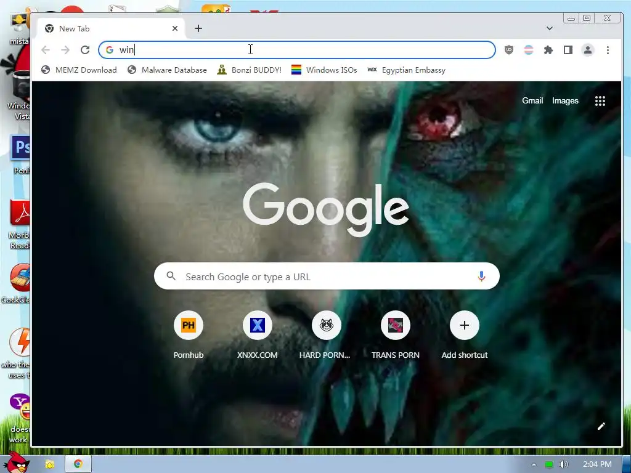
Task: Go back using the back arrow
Action: (46, 50)
